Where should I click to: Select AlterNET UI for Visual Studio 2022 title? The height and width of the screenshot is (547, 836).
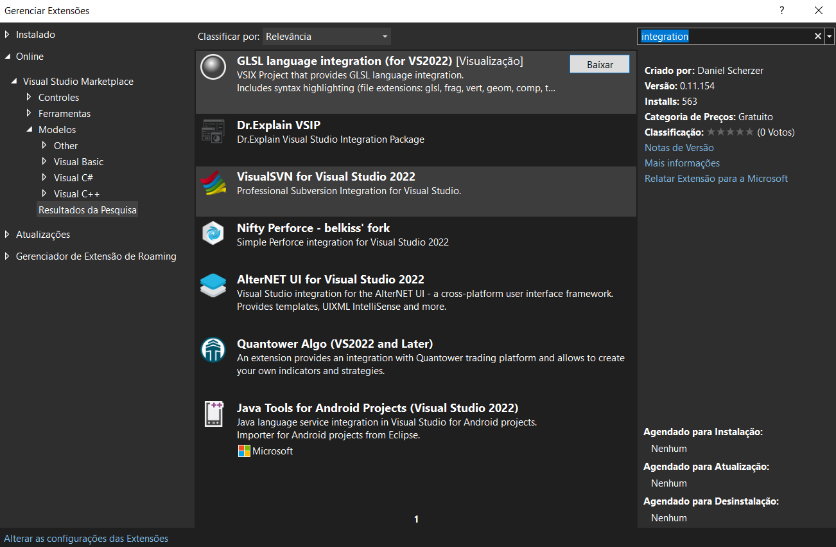click(x=331, y=280)
